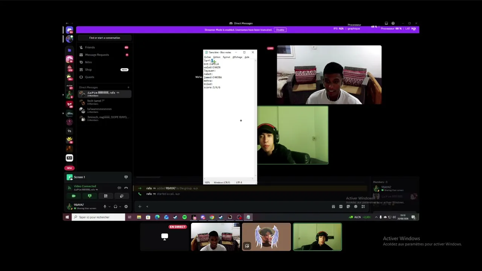Open the attachment plus button in the message bar
482x271 pixels.
(140, 206)
